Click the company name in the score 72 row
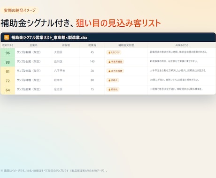Screen dimensions: 216x178 click(x=29, y=80)
